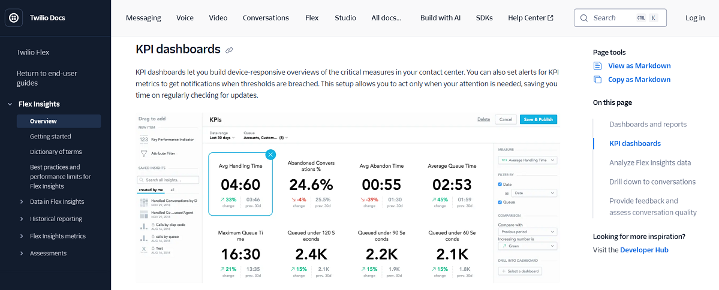Screen dimensions: 719x290
Task: Copy the KPI dashboards anchor link icon
Action: (x=230, y=50)
